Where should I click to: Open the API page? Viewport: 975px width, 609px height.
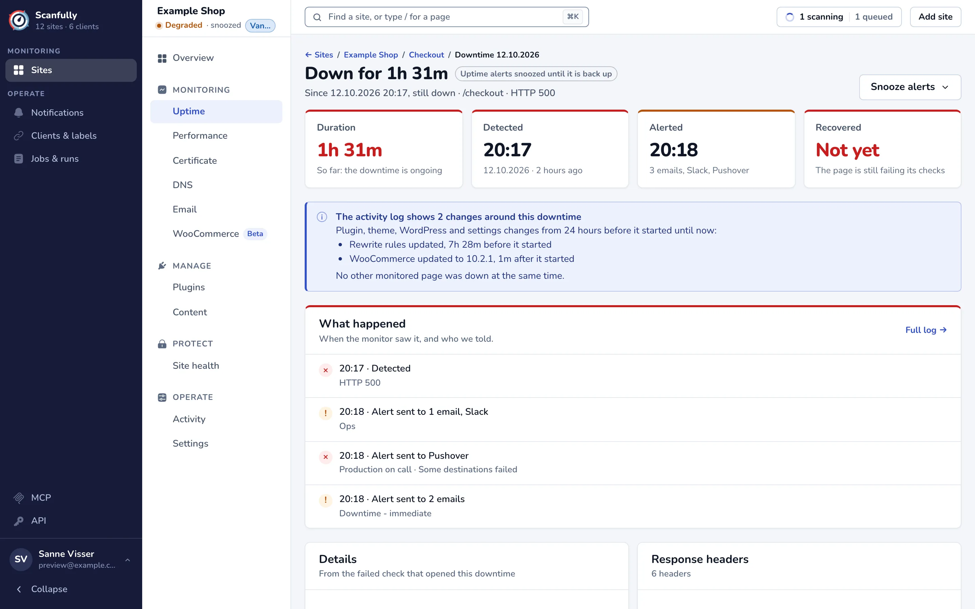tap(71, 521)
